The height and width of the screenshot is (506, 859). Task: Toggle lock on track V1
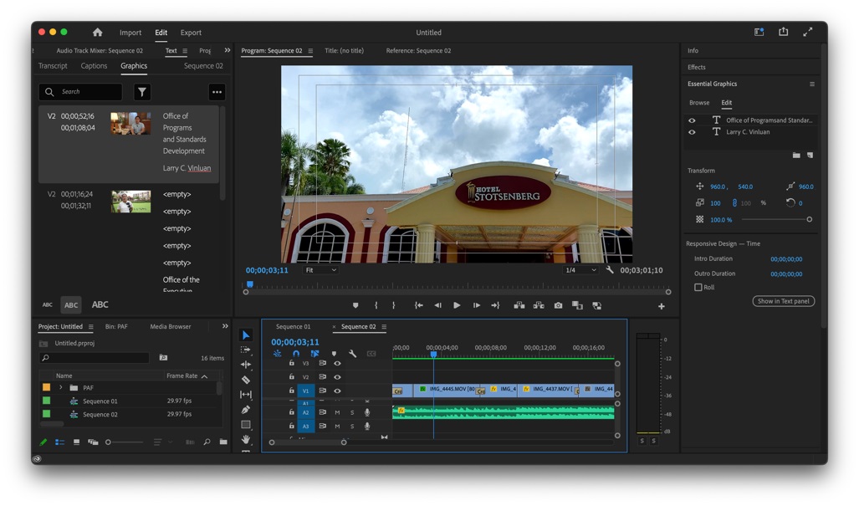[x=291, y=391]
